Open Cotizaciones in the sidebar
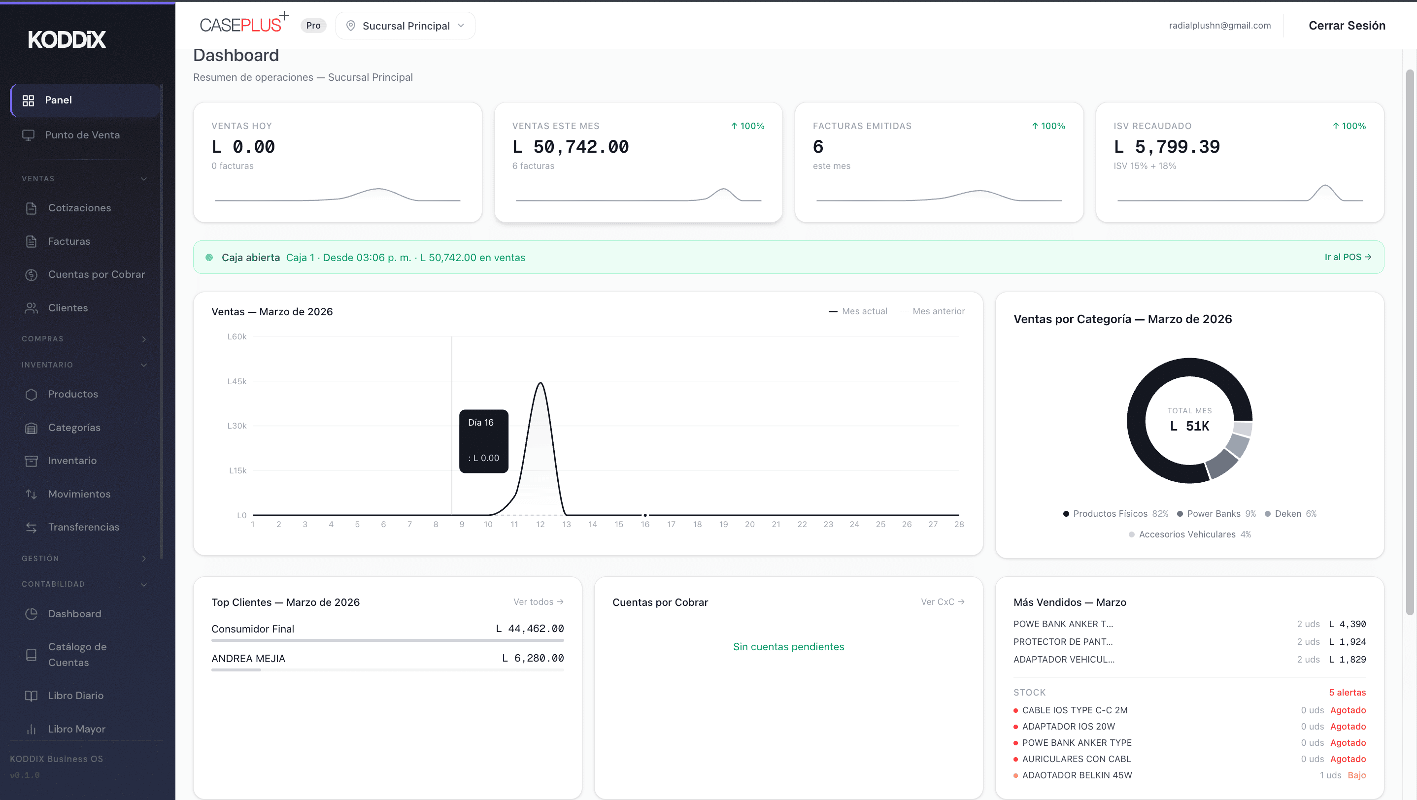This screenshot has width=1417, height=800. (79, 208)
